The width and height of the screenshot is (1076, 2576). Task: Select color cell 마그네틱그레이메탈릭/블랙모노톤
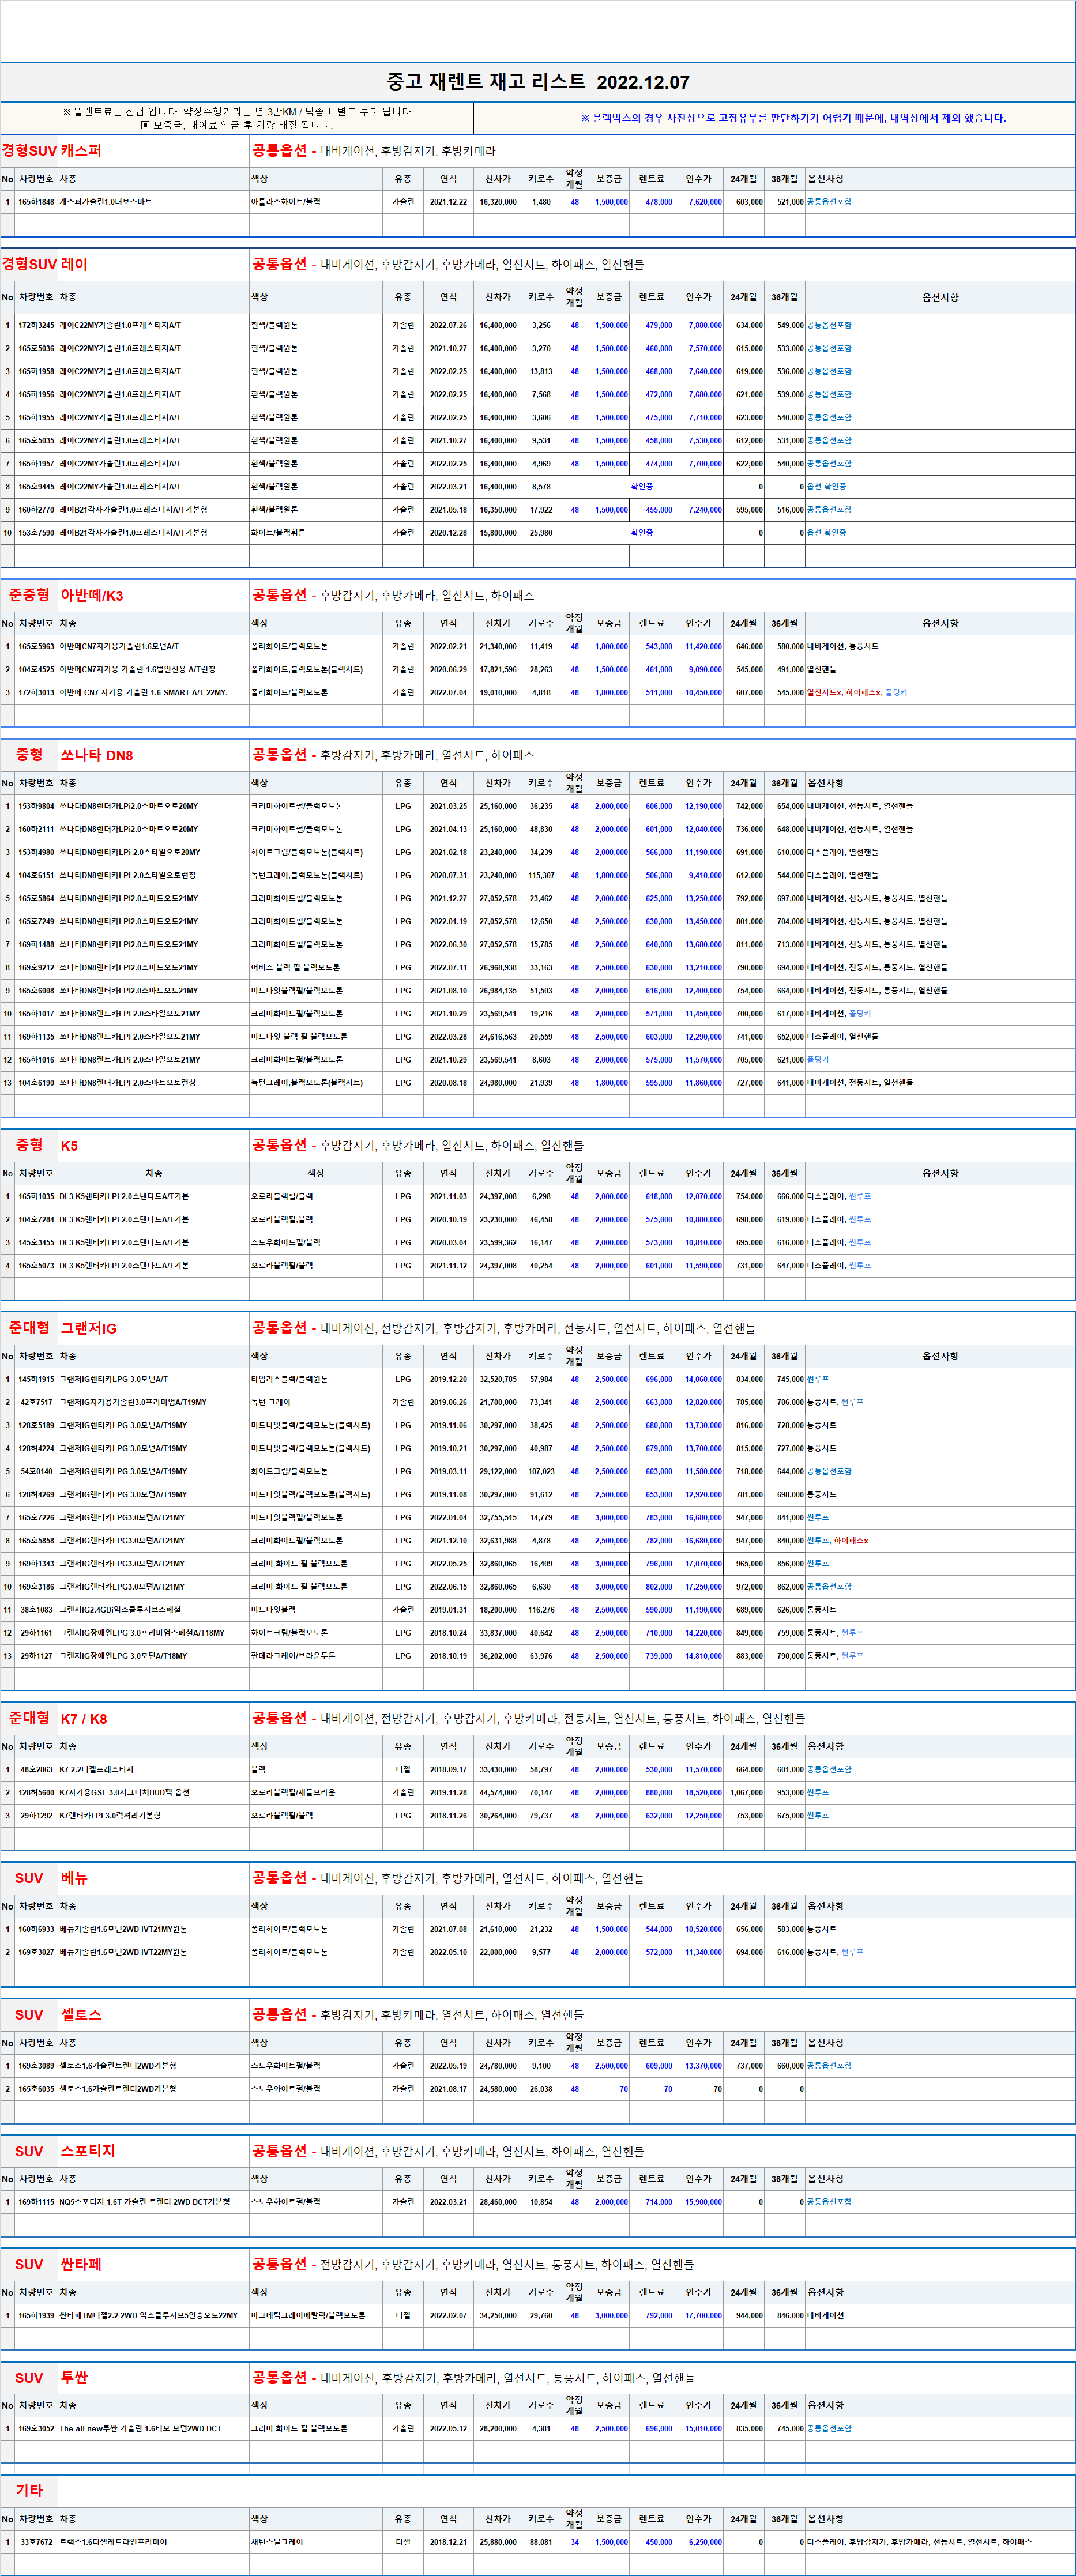(x=308, y=2316)
